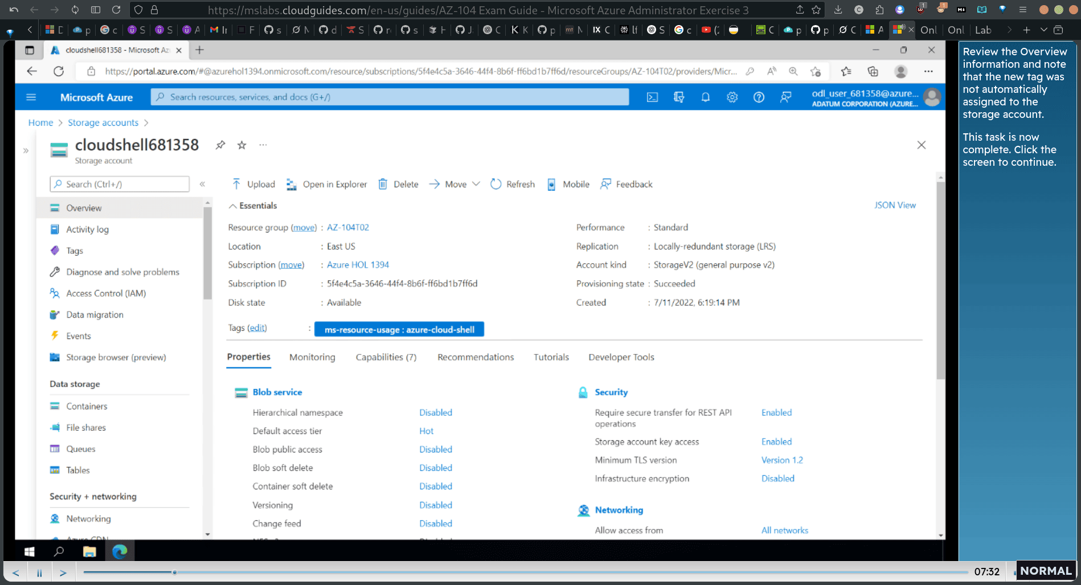
Task: Refresh the storage account overview
Action: coord(513,184)
